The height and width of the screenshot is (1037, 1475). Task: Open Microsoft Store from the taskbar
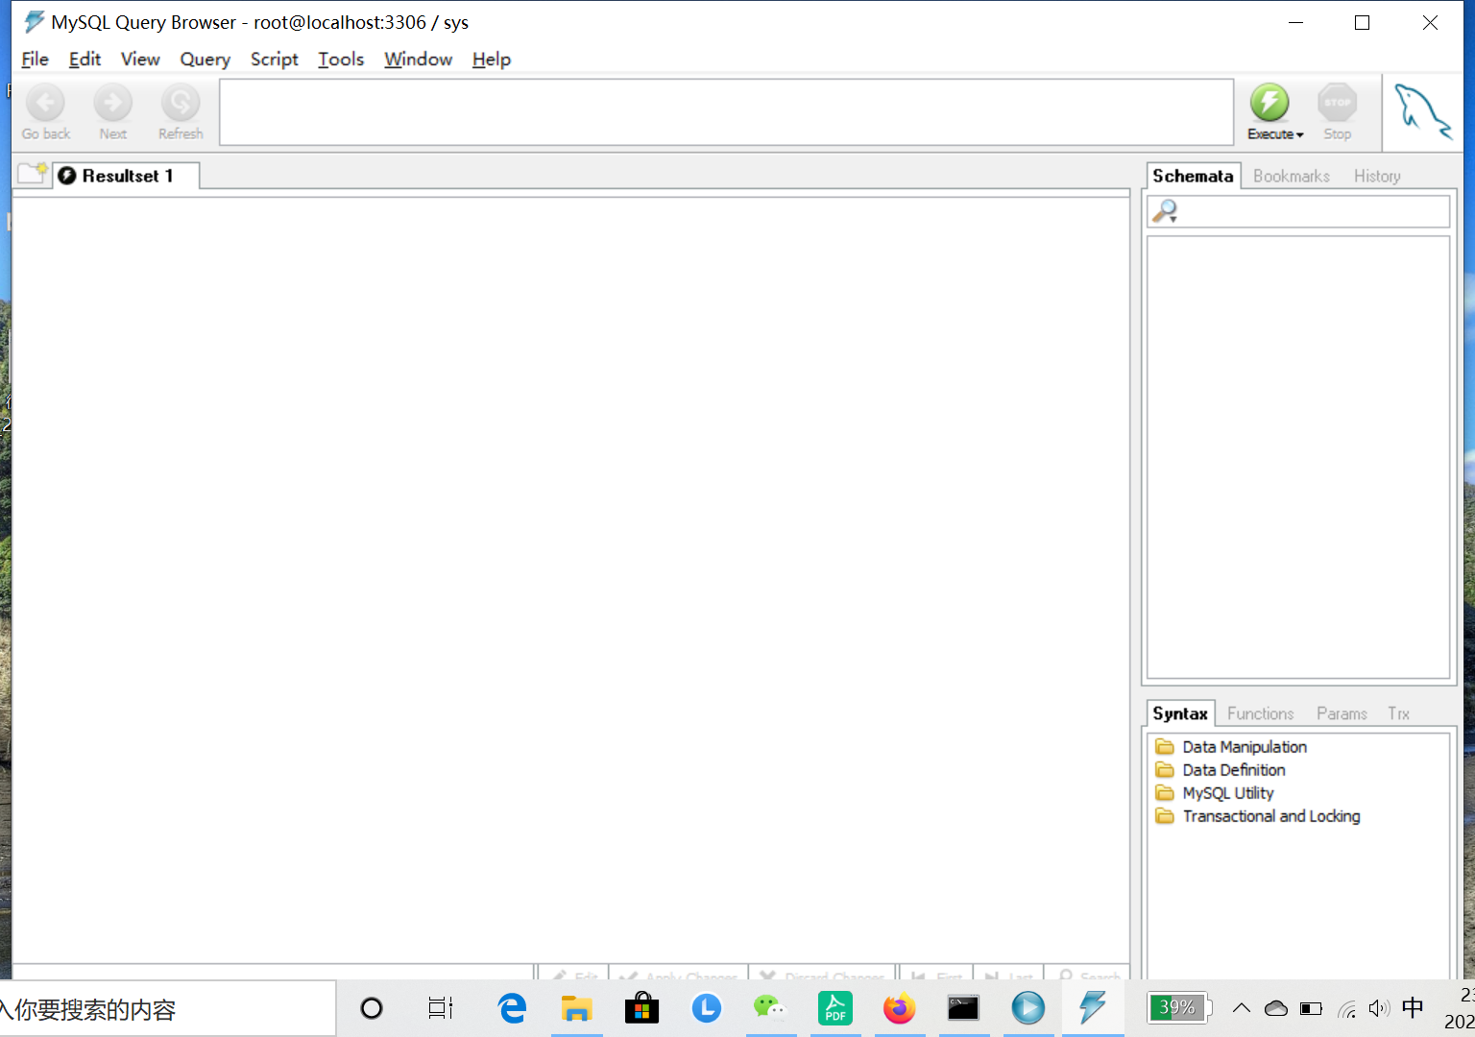[x=641, y=1008]
